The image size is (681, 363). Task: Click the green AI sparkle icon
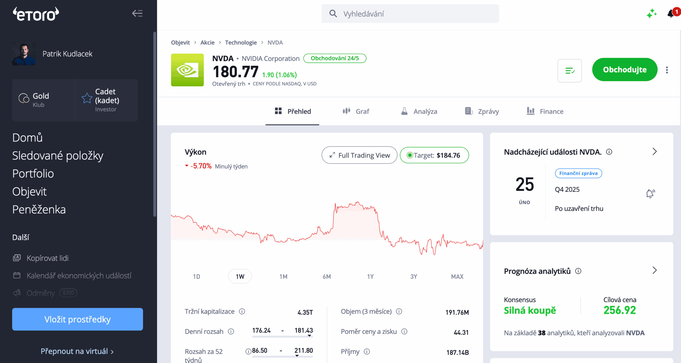pyautogui.click(x=651, y=14)
